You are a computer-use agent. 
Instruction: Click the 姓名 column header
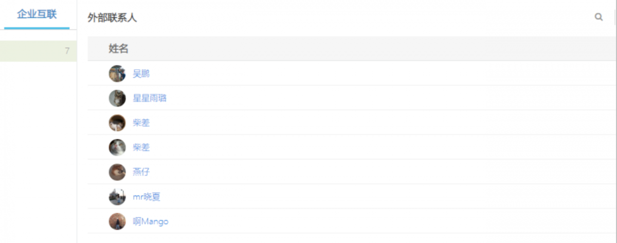pyautogui.click(x=118, y=49)
